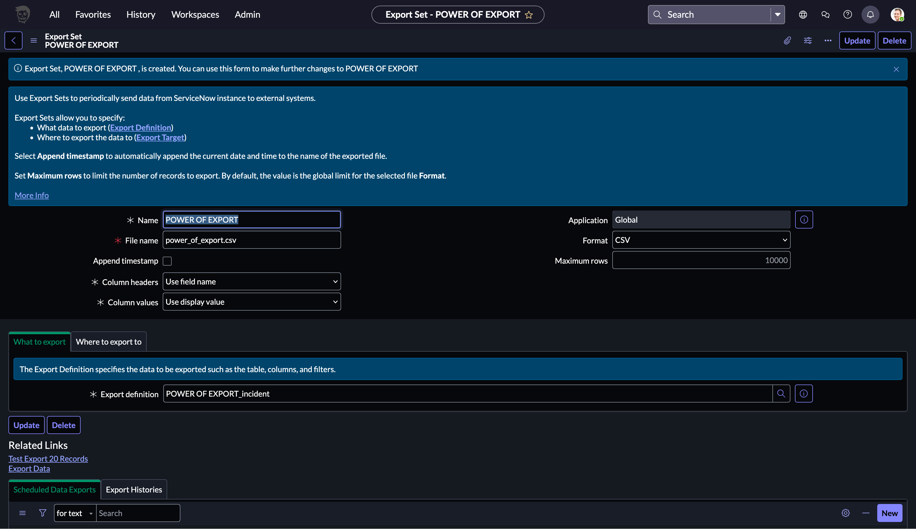Open list gear personalization icon
The height and width of the screenshot is (529, 916).
pos(845,513)
